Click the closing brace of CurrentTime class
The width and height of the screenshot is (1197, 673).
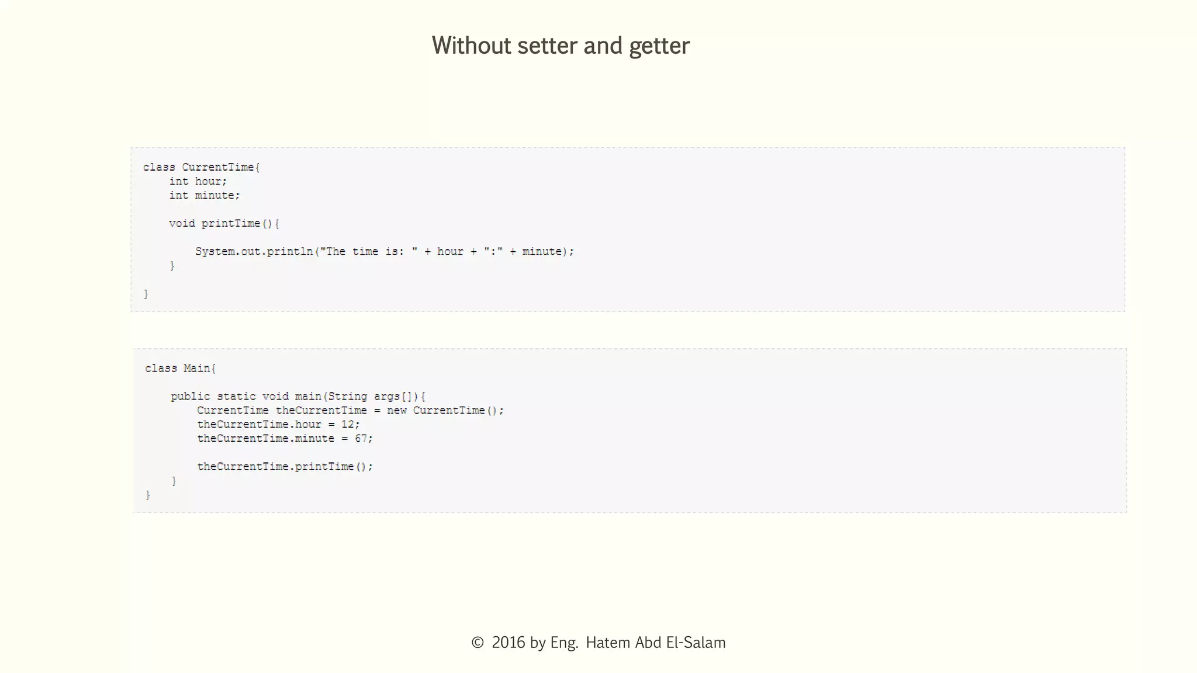pyautogui.click(x=146, y=294)
